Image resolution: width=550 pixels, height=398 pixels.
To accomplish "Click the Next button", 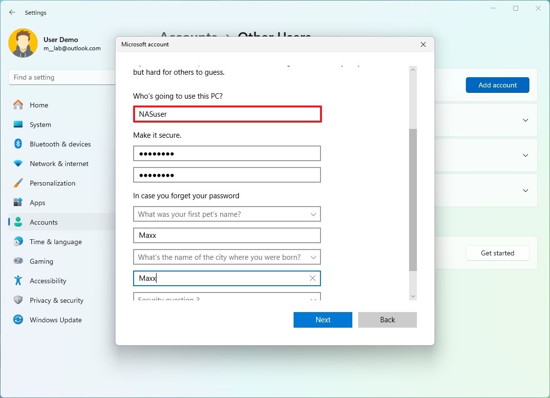I will [x=322, y=319].
